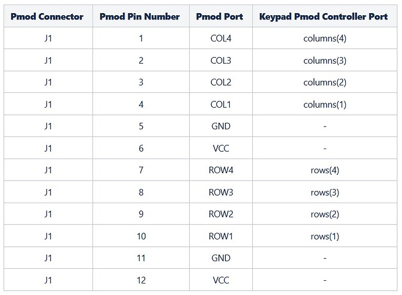The width and height of the screenshot is (402, 295).
Task: Click the Keypad Pmod Controller Port header
Action: click(x=324, y=16)
